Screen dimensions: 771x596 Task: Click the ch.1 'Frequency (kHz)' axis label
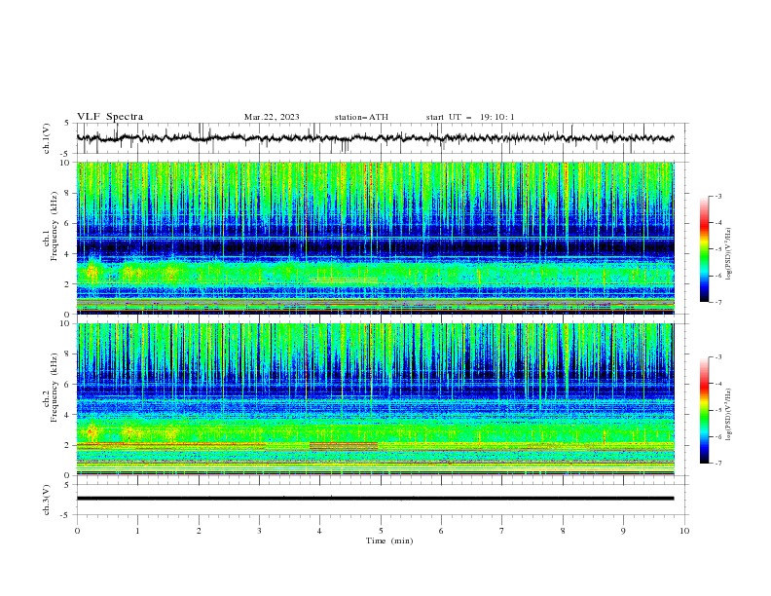coord(55,224)
